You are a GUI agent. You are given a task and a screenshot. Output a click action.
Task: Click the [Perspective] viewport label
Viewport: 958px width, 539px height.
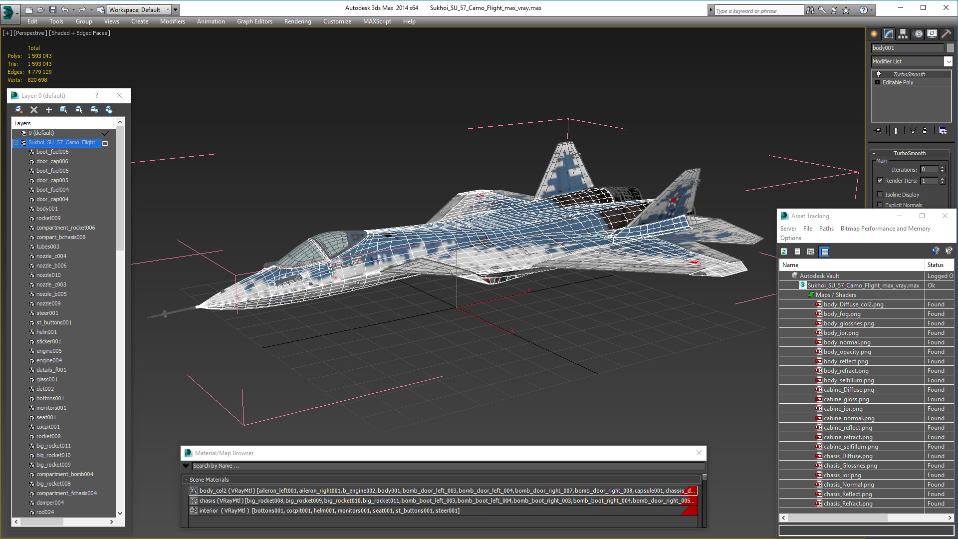[x=30, y=33]
